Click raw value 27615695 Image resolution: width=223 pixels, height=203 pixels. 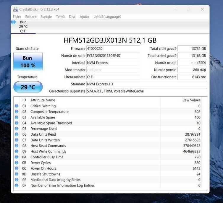[193, 140]
